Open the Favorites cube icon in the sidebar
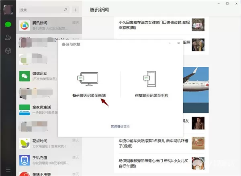This screenshot has height=176, width=241. tap(8, 51)
